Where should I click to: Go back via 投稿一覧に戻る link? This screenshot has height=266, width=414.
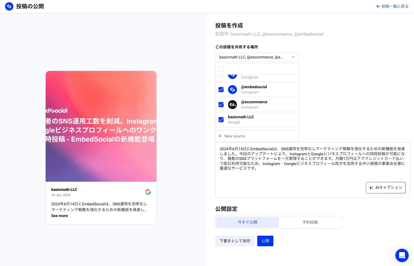pos(392,6)
